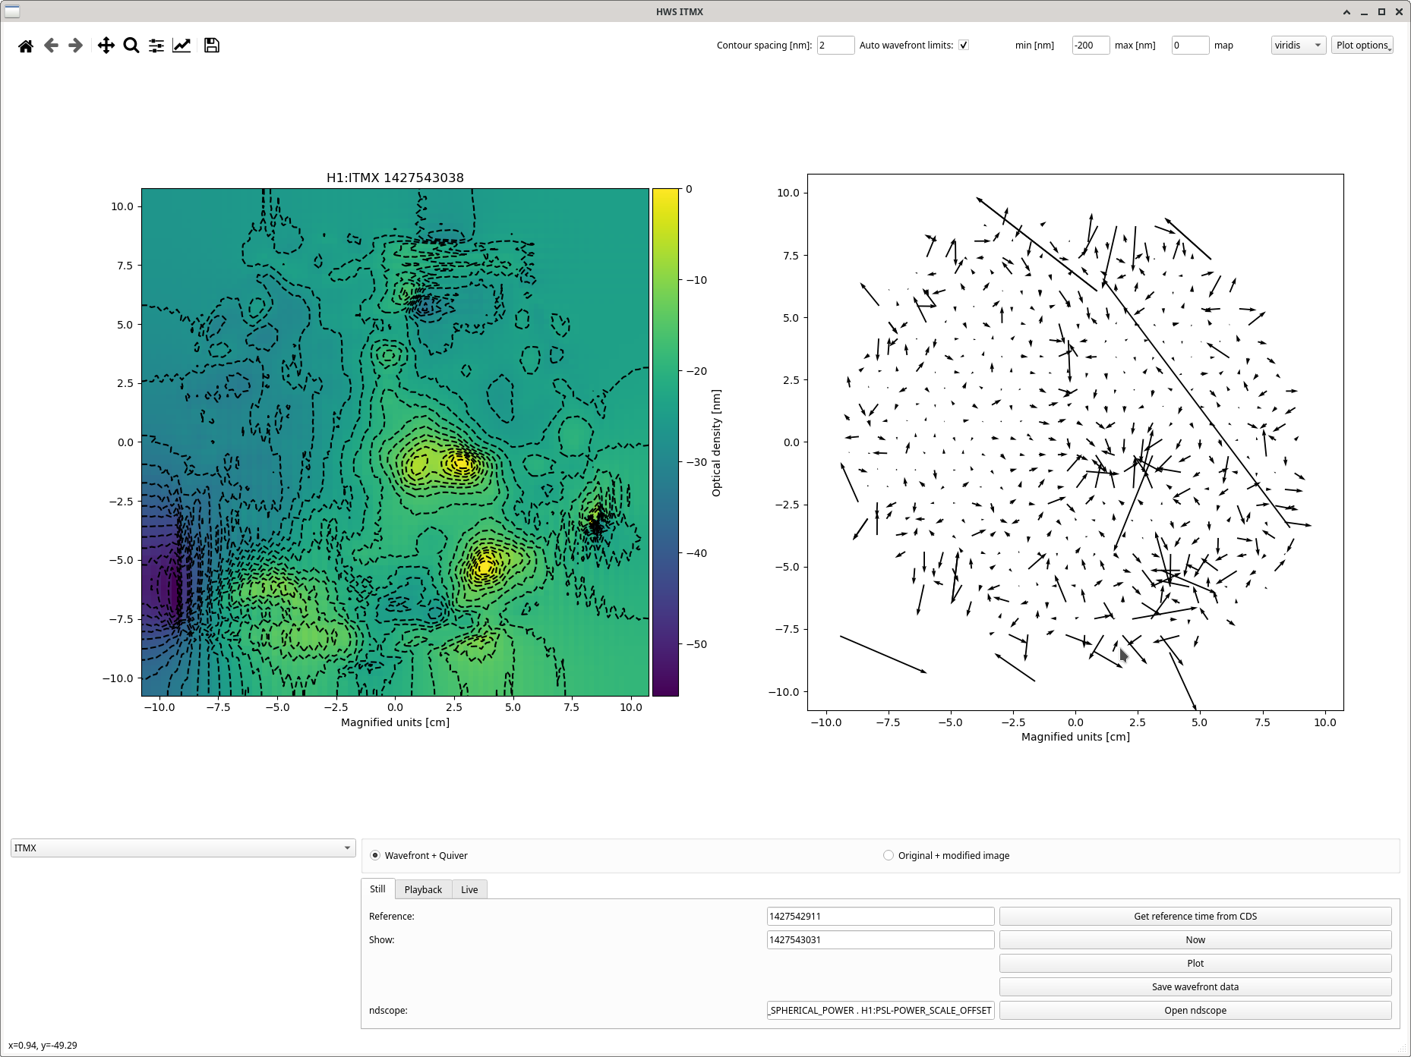Open Edit axis and curve parameters icon
The width and height of the screenshot is (1411, 1057).
click(x=182, y=46)
